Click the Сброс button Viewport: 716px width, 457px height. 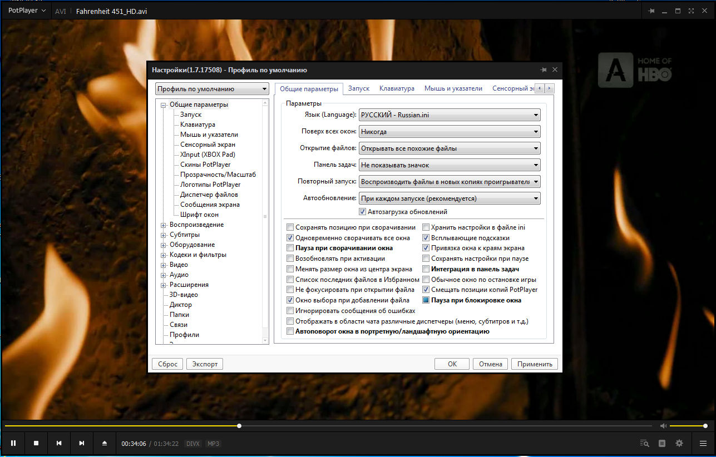pos(167,364)
